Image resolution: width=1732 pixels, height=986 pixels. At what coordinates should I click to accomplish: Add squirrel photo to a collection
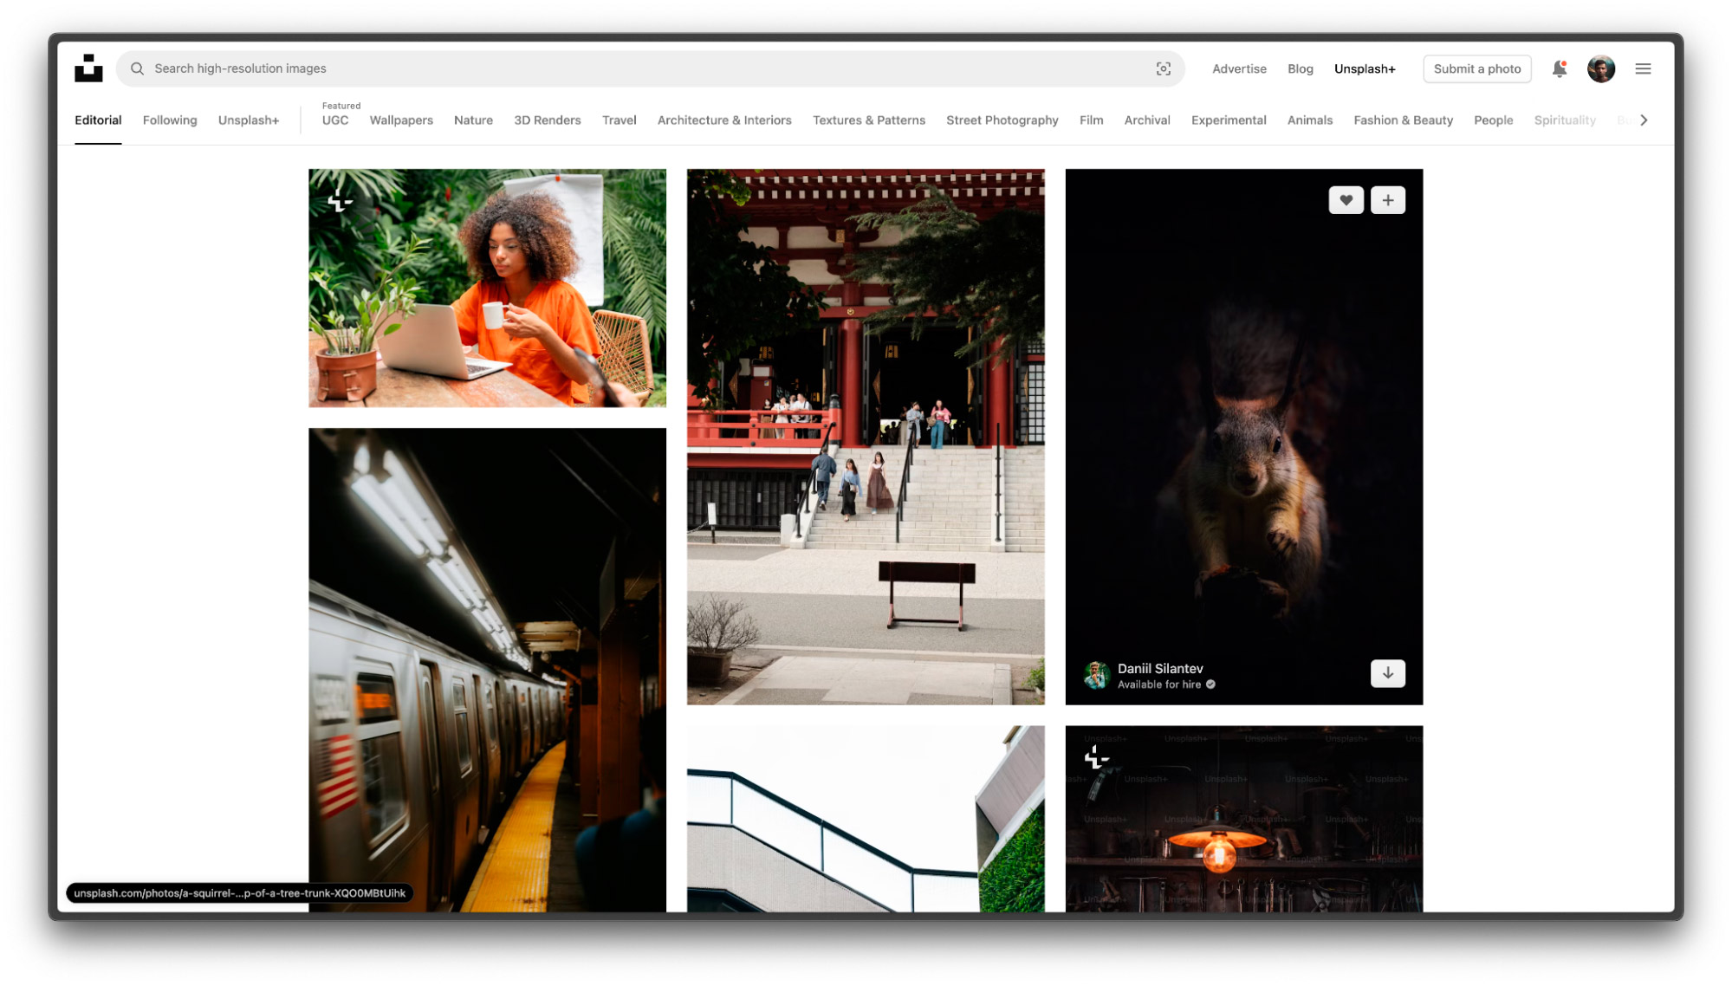click(x=1387, y=200)
